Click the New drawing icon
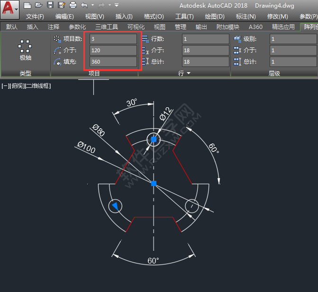The image size is (318, 292). coord(27,5)
